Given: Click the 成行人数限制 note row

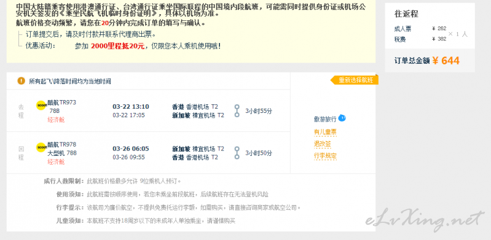Looking at the screenshot, I should [x=112, y=181].
